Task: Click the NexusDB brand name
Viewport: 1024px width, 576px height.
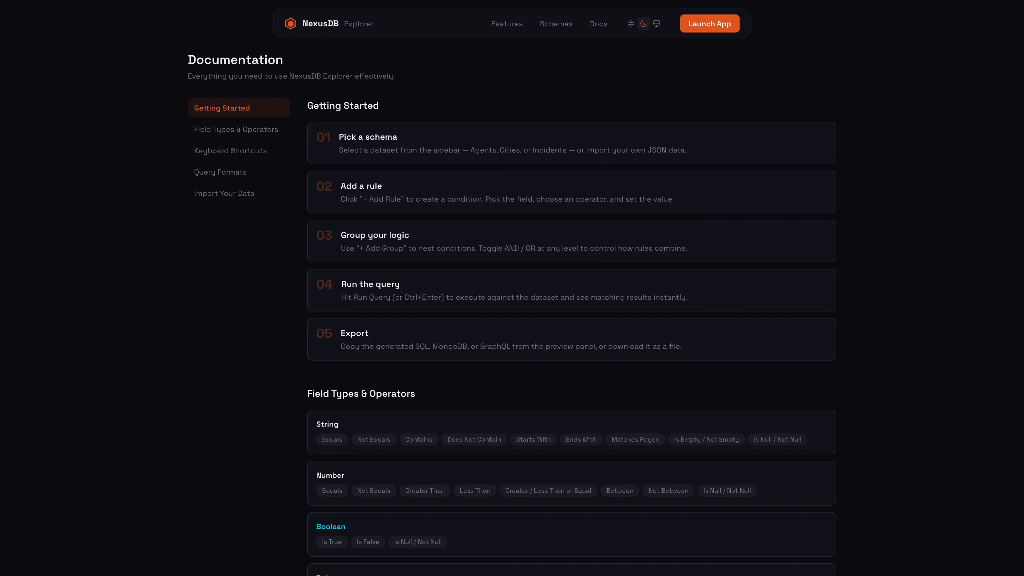Action: coord(320,23)
